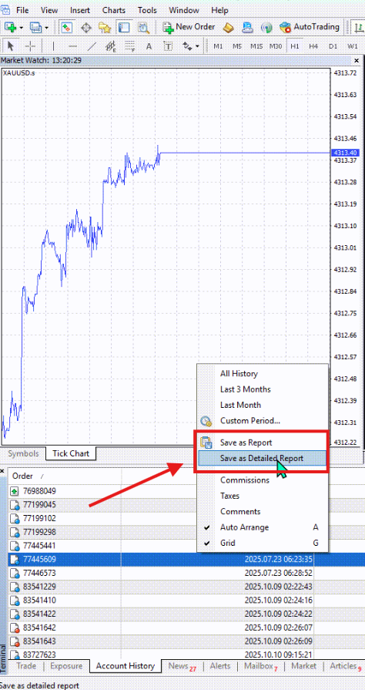Open the Mailbox tab
Image resolution: width=365 pixels, height=690 pixels.
click(x=261, y=666)
